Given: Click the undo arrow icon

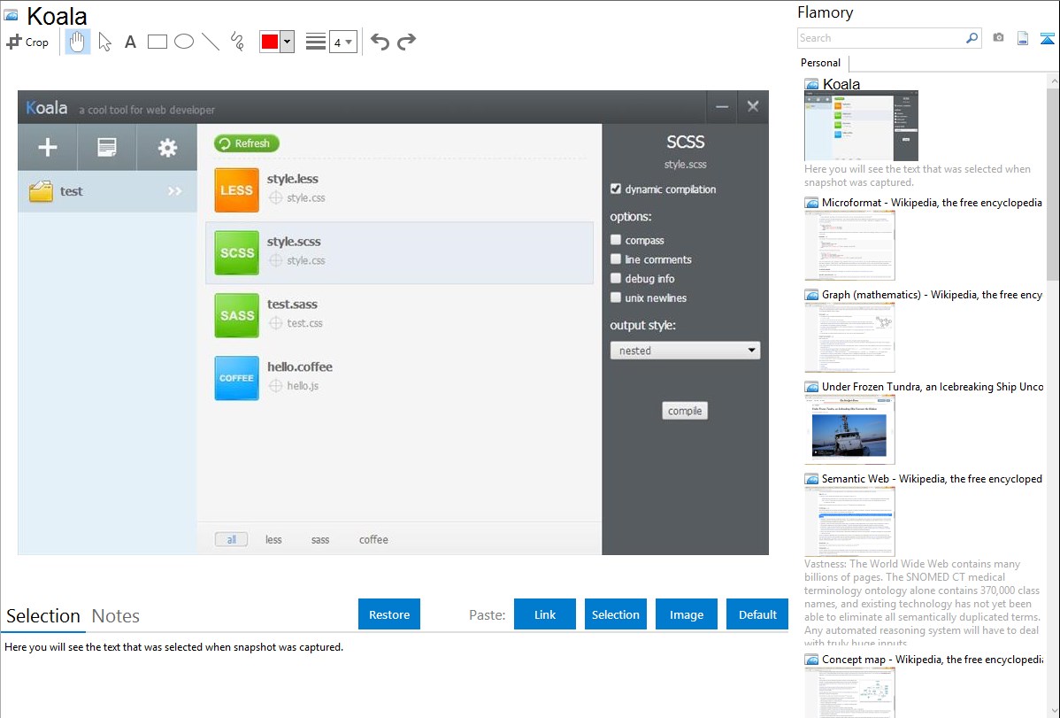Looking at the screenshot, I should pyautogui.click(x=380, y=42).
